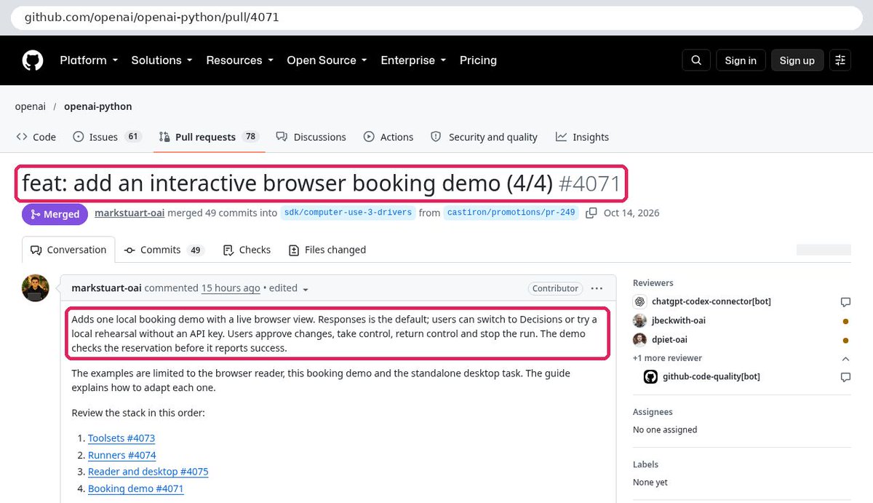Image resolution: width=873 pixels, height=503 pixels.
Task: Click pending review dot for jbeckwith-oai
Action: click(x=845, y=321)
